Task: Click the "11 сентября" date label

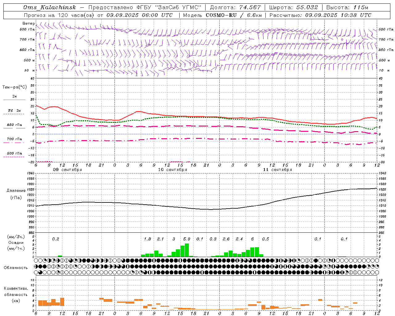Action: point(277,170)
